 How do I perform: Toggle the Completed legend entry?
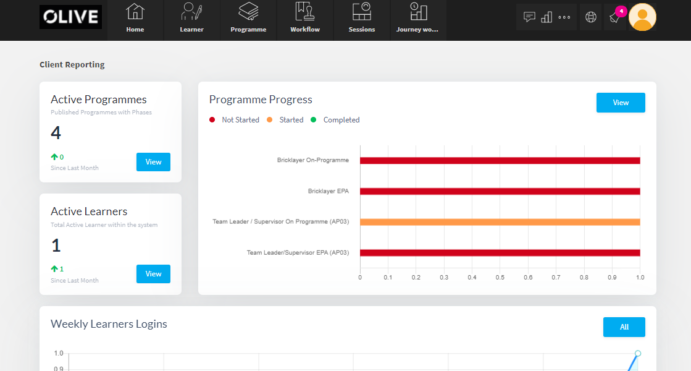[x=335, y=119]
